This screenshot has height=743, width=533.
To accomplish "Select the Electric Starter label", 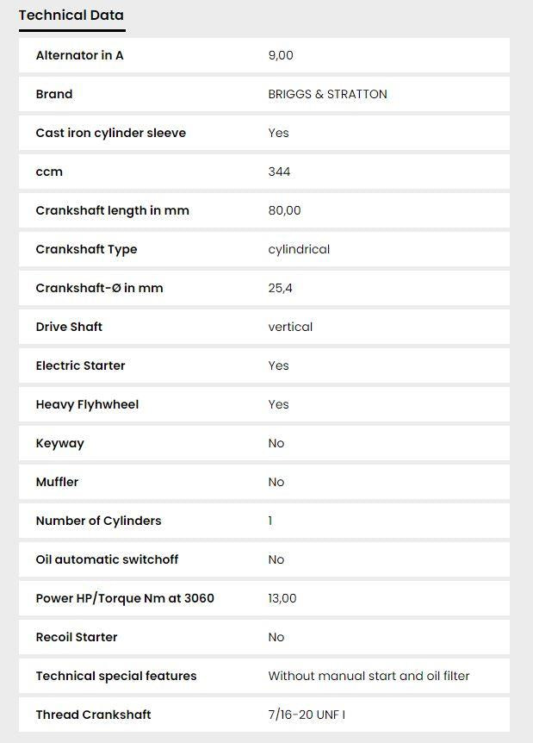I will (80, 365).
